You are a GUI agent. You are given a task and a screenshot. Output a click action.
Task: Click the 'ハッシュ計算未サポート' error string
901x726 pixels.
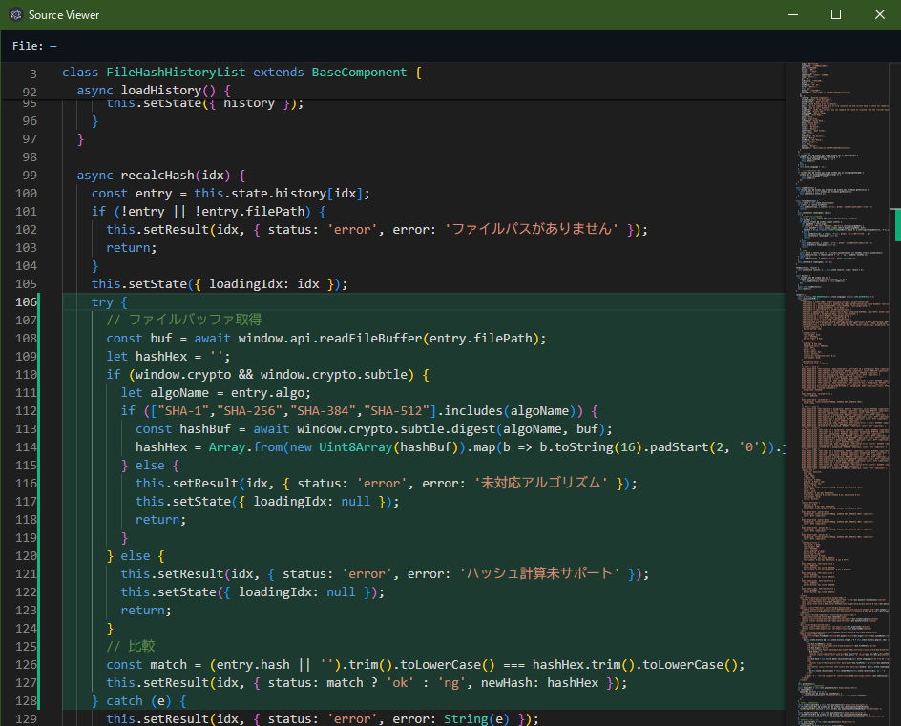[x=540, y=573]
